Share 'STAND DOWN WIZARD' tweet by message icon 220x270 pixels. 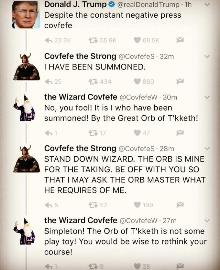coord(180,204)
